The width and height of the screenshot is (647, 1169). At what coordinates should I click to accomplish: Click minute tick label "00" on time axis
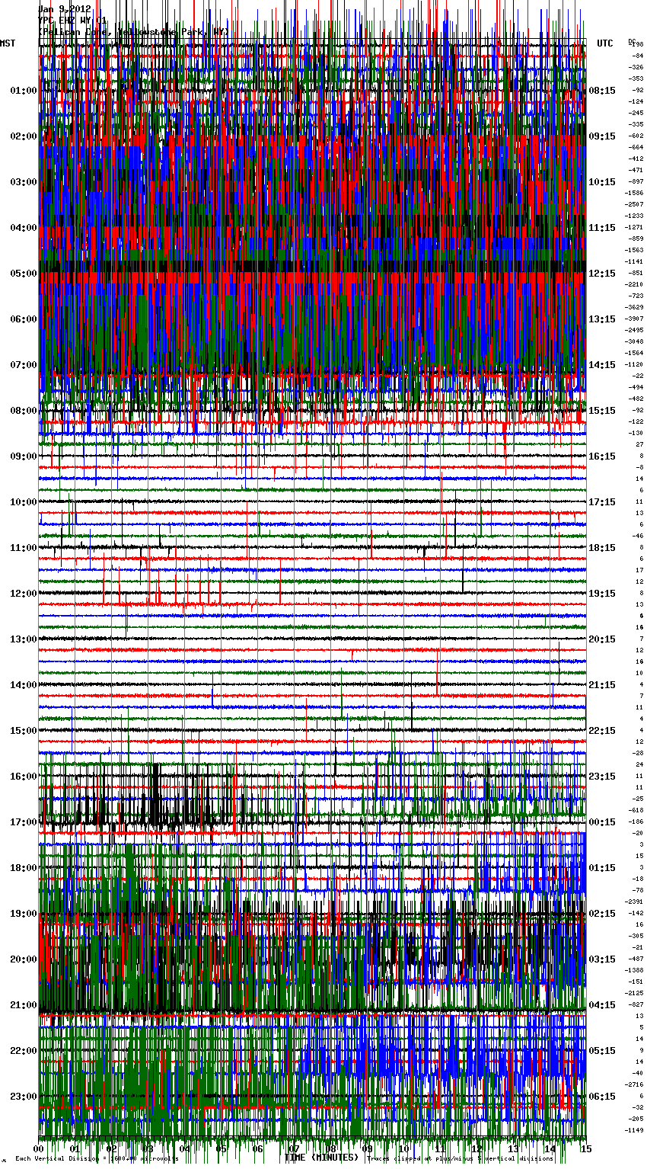[39, 1148]
